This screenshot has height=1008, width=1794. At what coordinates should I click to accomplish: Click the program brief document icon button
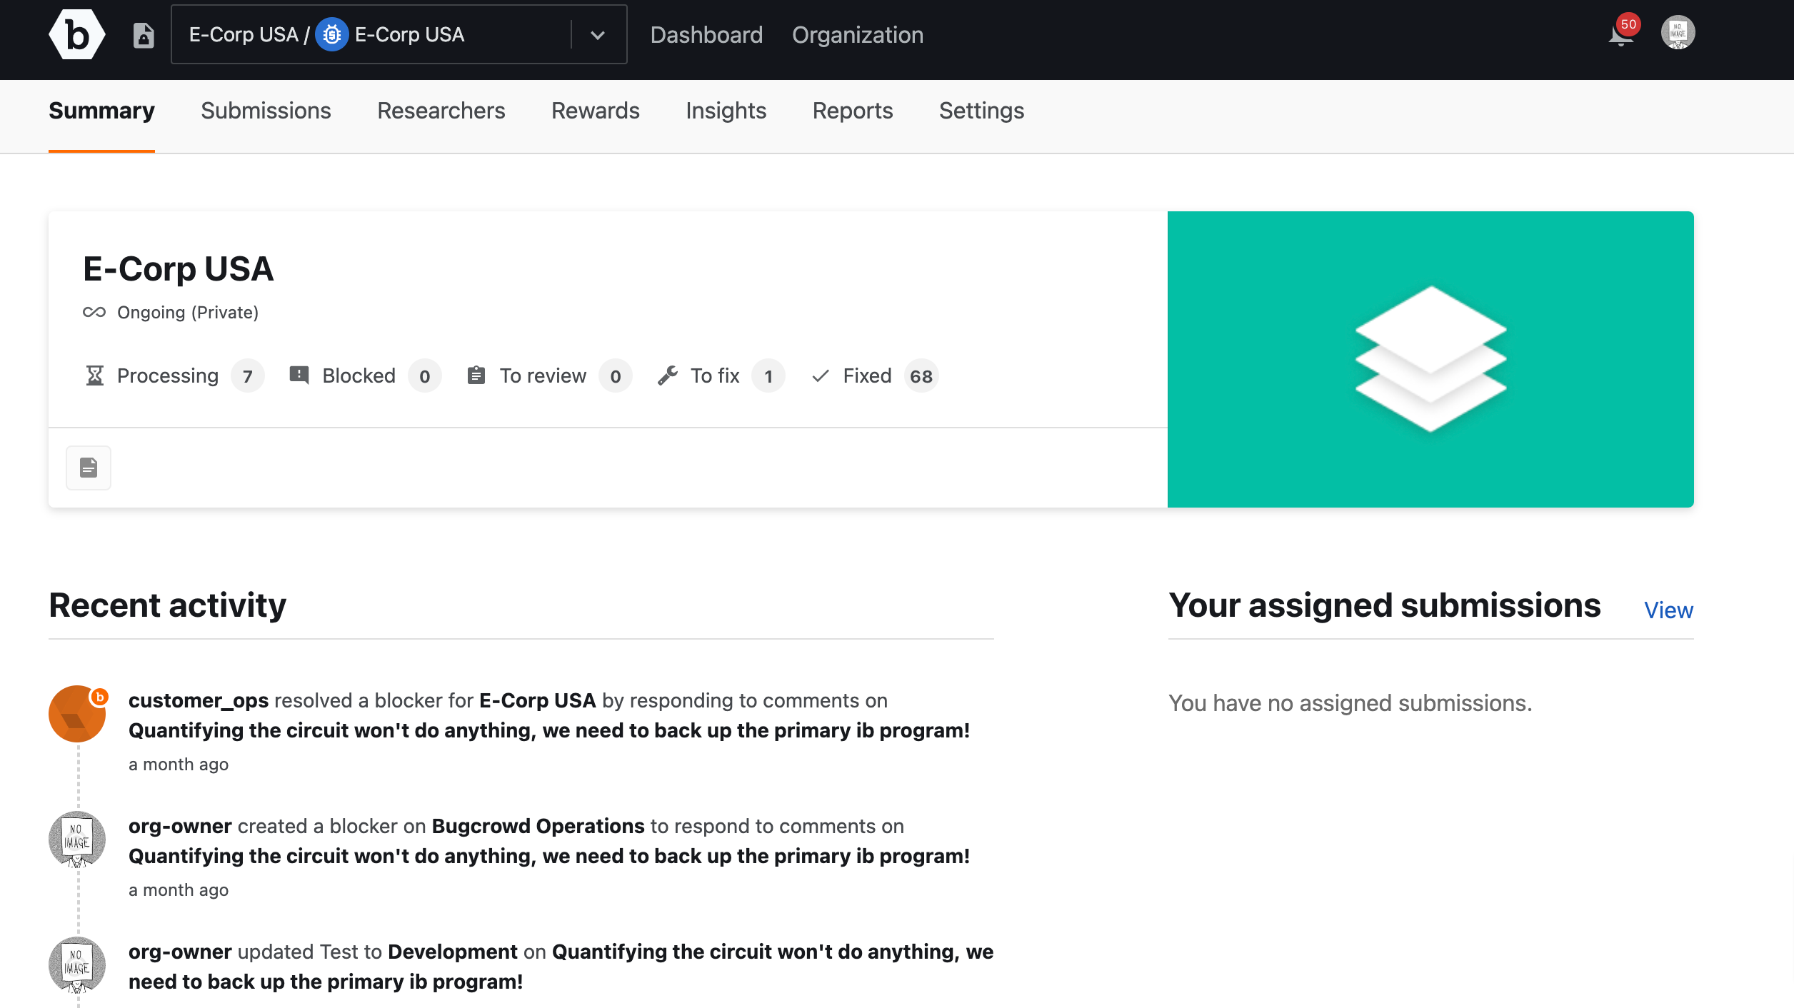[89, 468]
